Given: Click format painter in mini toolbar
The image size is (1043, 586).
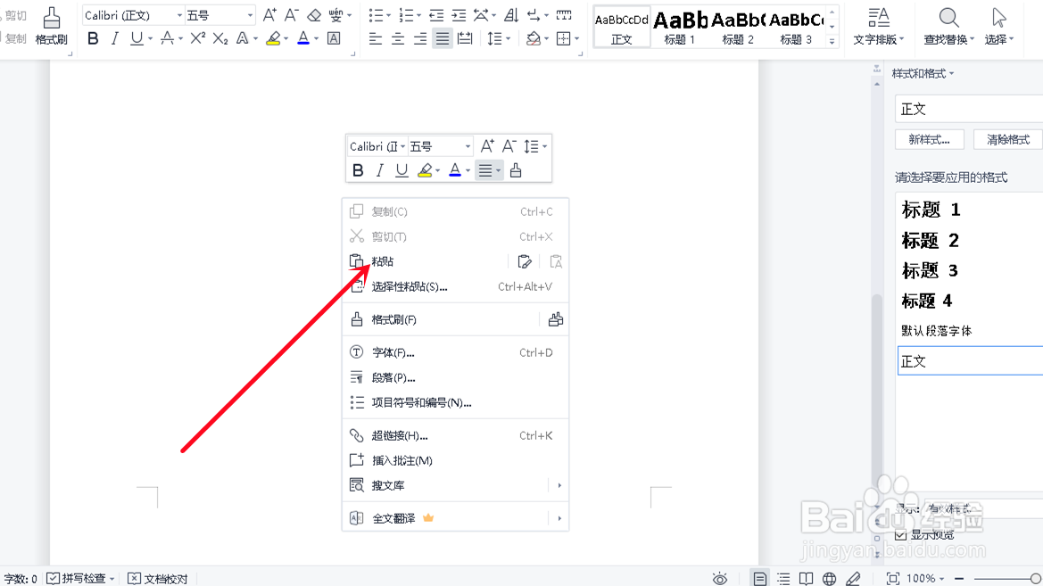Looking at the screenshot, I should pos(516,171).
